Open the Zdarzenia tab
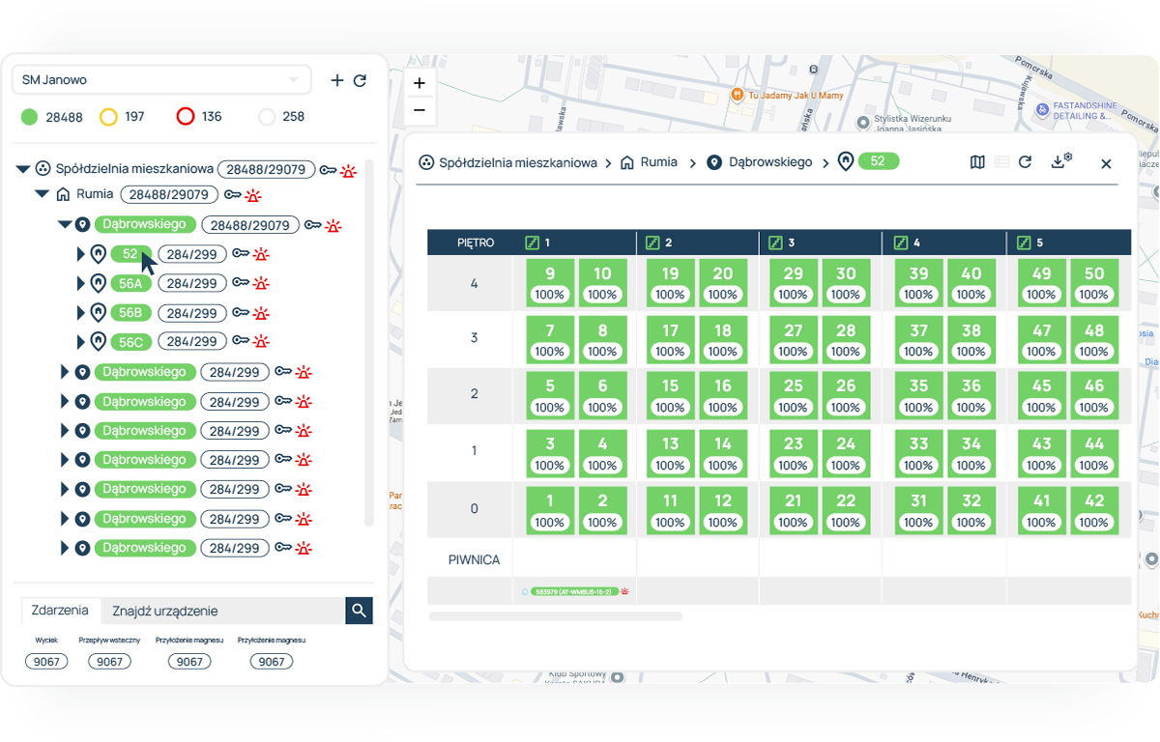 (60, 611)
